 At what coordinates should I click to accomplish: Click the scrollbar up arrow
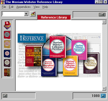tap(104, 22)
